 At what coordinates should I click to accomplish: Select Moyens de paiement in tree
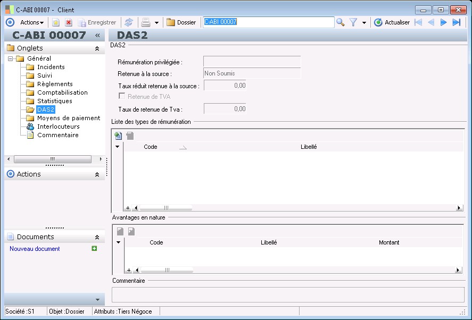[x=69, y=118]
